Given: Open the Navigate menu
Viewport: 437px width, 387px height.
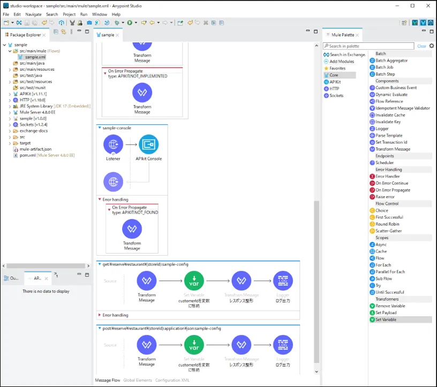Looking at the screenshot, I should (33, 14).
